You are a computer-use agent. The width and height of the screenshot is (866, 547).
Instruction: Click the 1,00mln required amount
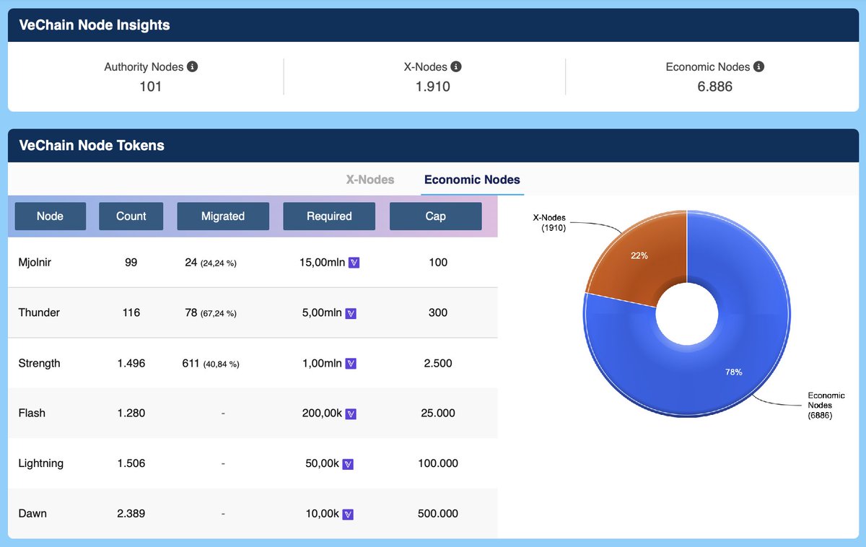321,364
